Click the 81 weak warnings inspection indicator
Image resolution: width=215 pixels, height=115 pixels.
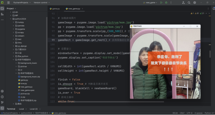point(197,13)
